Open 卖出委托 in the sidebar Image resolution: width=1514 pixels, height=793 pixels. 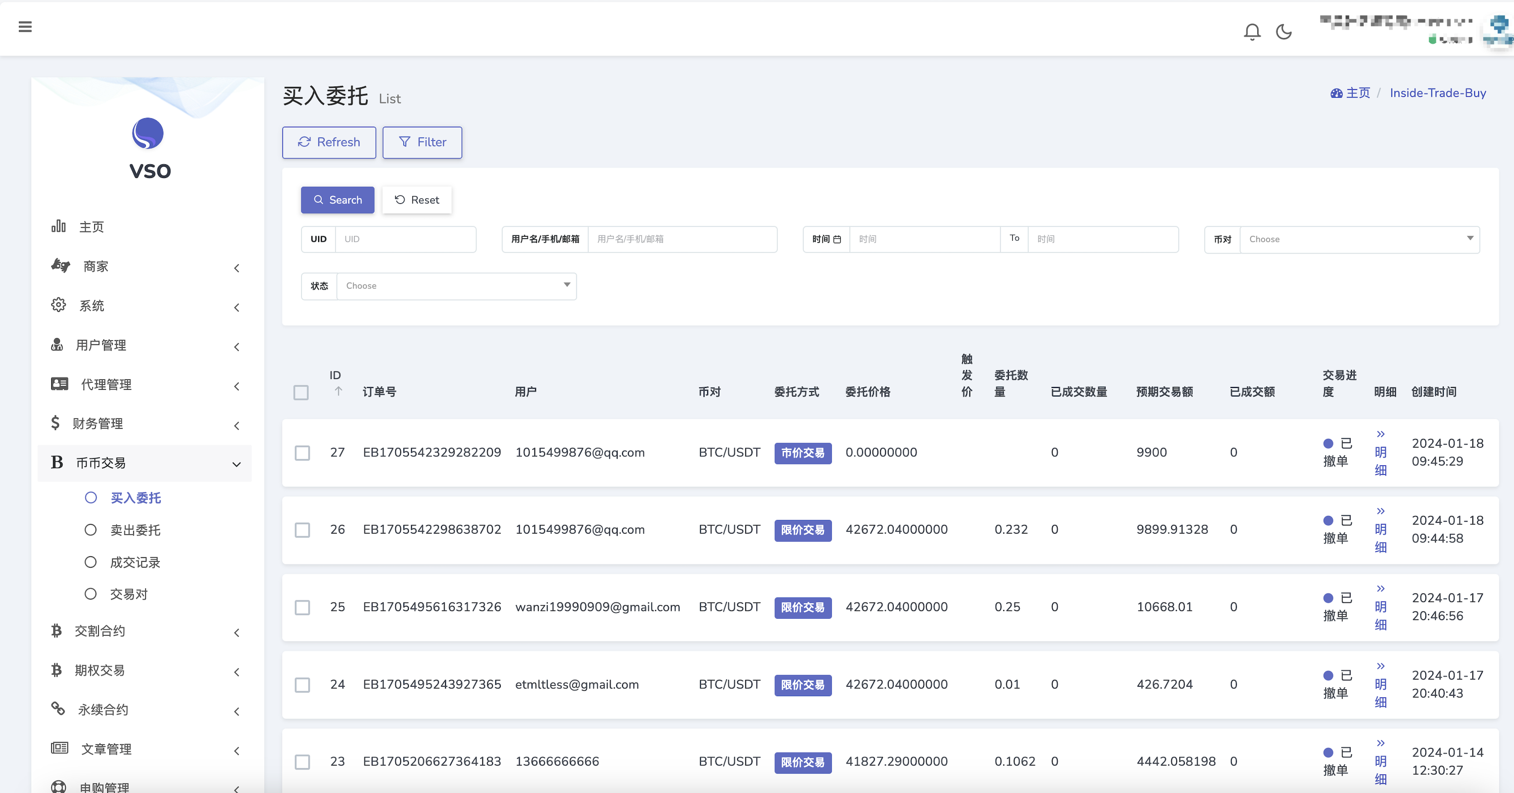coord(135,530)
